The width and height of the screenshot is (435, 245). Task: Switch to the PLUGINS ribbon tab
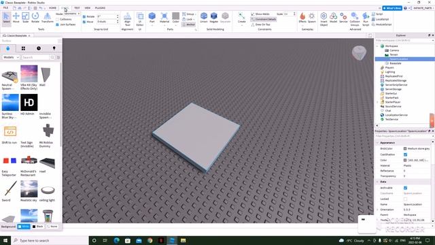coord(100,7)
